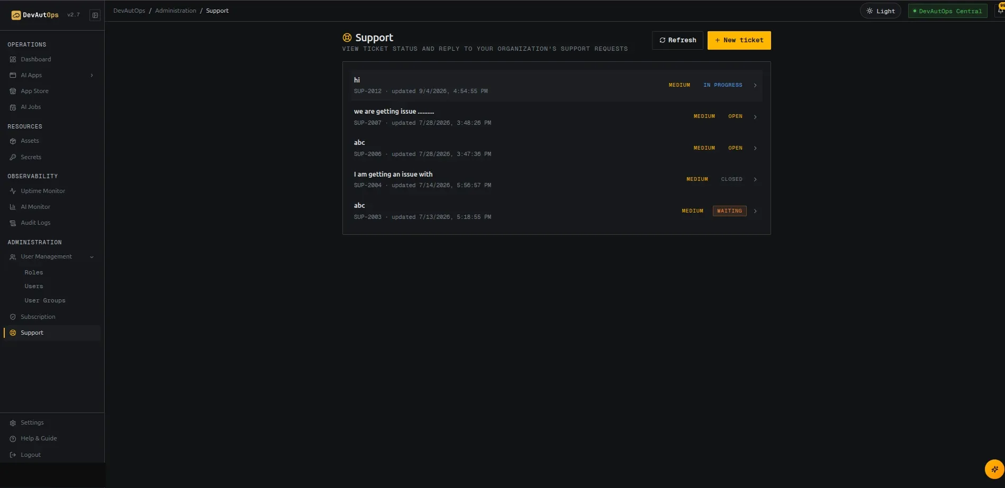The height and width of the screenshot is (488, 1005).
Task: Switch to Light theme toggle
Action: [880, 11]
